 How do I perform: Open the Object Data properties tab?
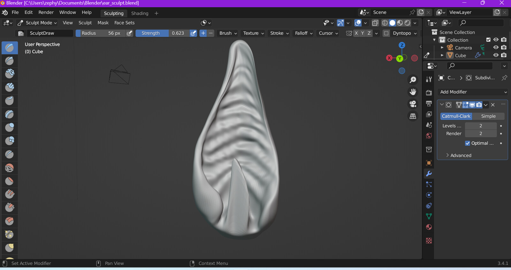click(429, 216)
